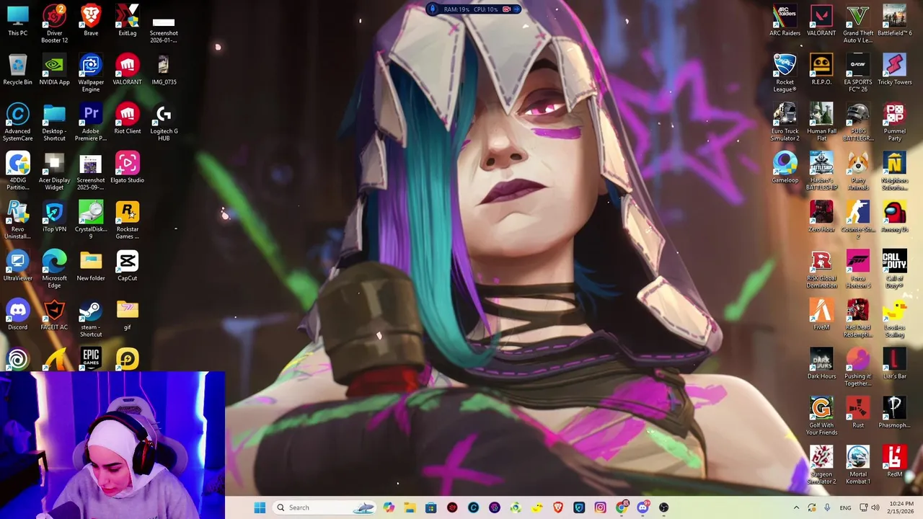Open the R.E.P.O. game shortcut
923x519 pixels.
[821, 69]
